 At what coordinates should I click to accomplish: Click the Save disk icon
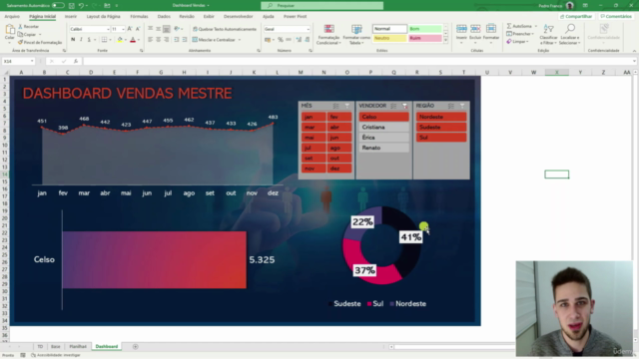point(72,5)
